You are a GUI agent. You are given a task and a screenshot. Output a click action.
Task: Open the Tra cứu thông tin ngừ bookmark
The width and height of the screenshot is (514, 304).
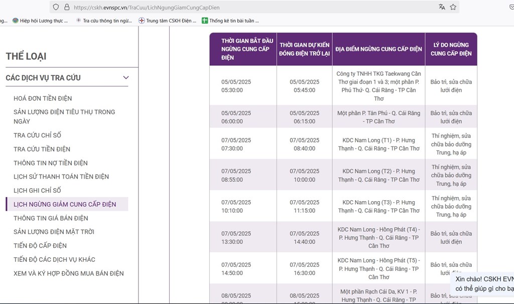coord(104,21)
